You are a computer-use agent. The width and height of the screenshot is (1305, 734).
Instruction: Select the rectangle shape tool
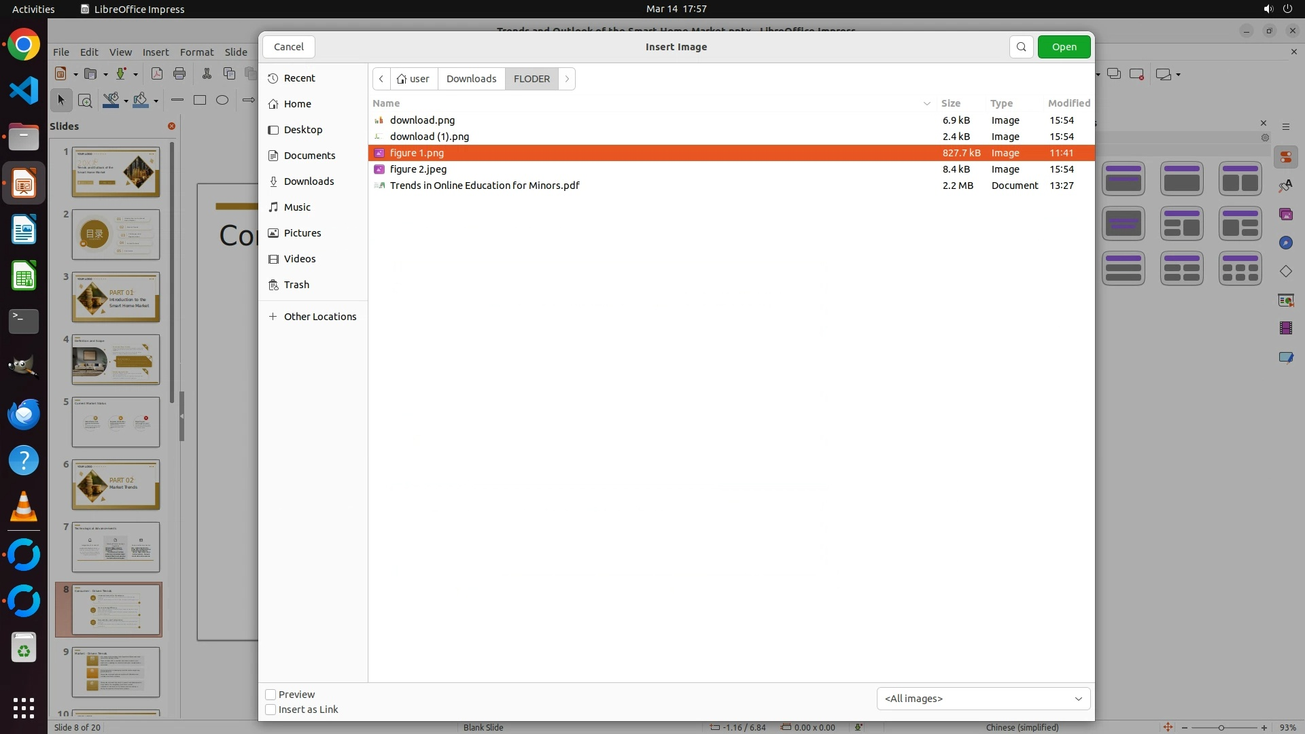[x=200, y=100]
